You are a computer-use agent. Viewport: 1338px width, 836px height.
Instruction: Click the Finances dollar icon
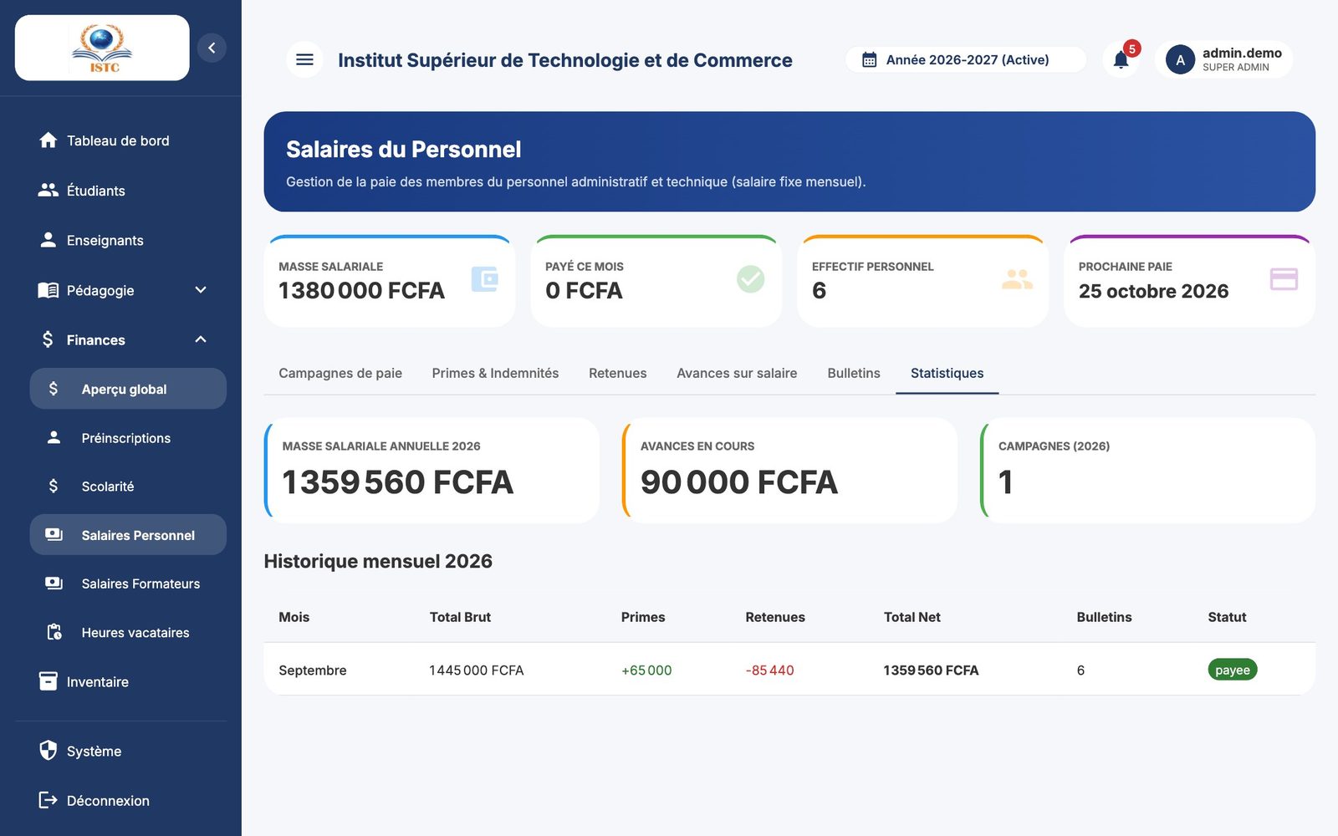click(x=48, y=339)
